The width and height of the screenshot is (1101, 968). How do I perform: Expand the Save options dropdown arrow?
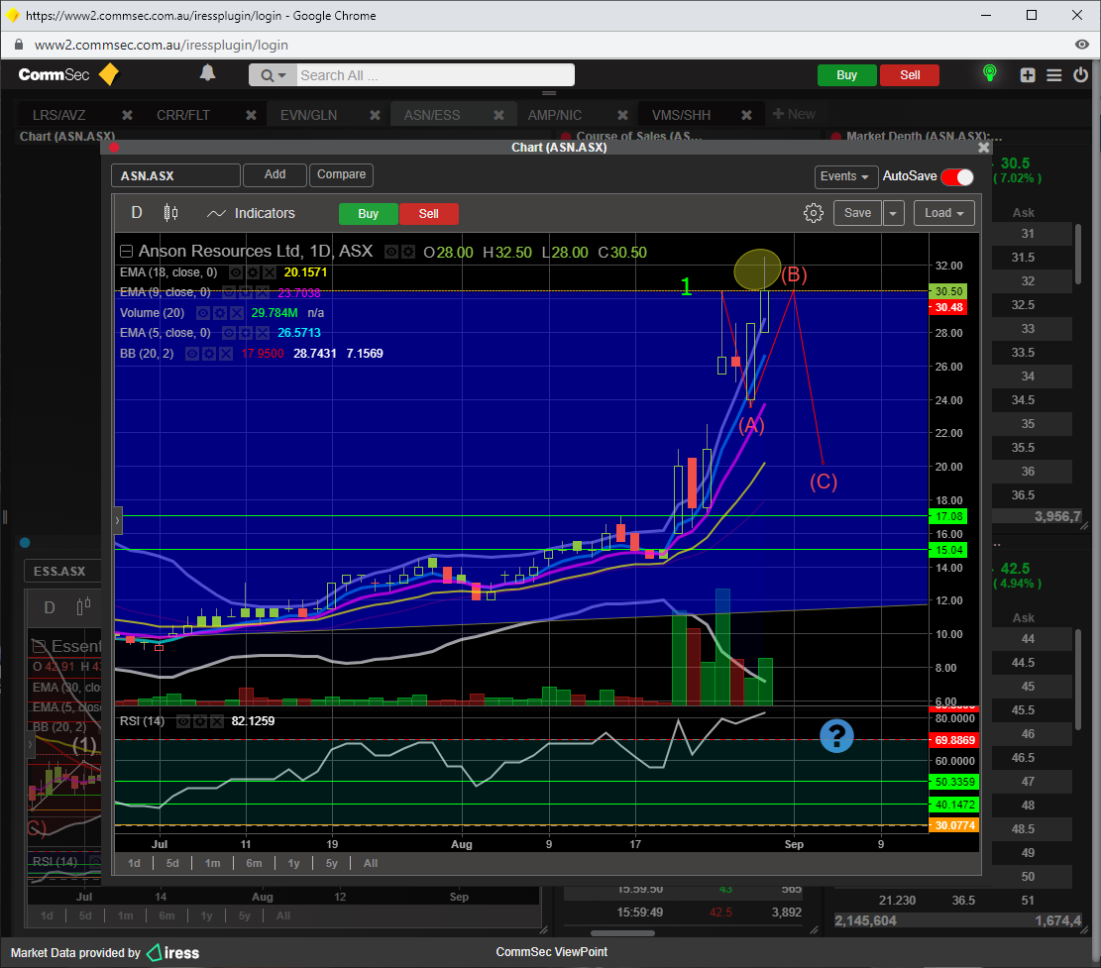(893, 213)
